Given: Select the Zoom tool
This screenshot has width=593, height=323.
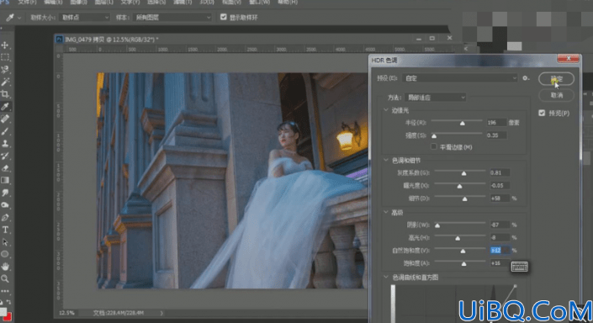Looking at the screenshot, I should [5, 278].
